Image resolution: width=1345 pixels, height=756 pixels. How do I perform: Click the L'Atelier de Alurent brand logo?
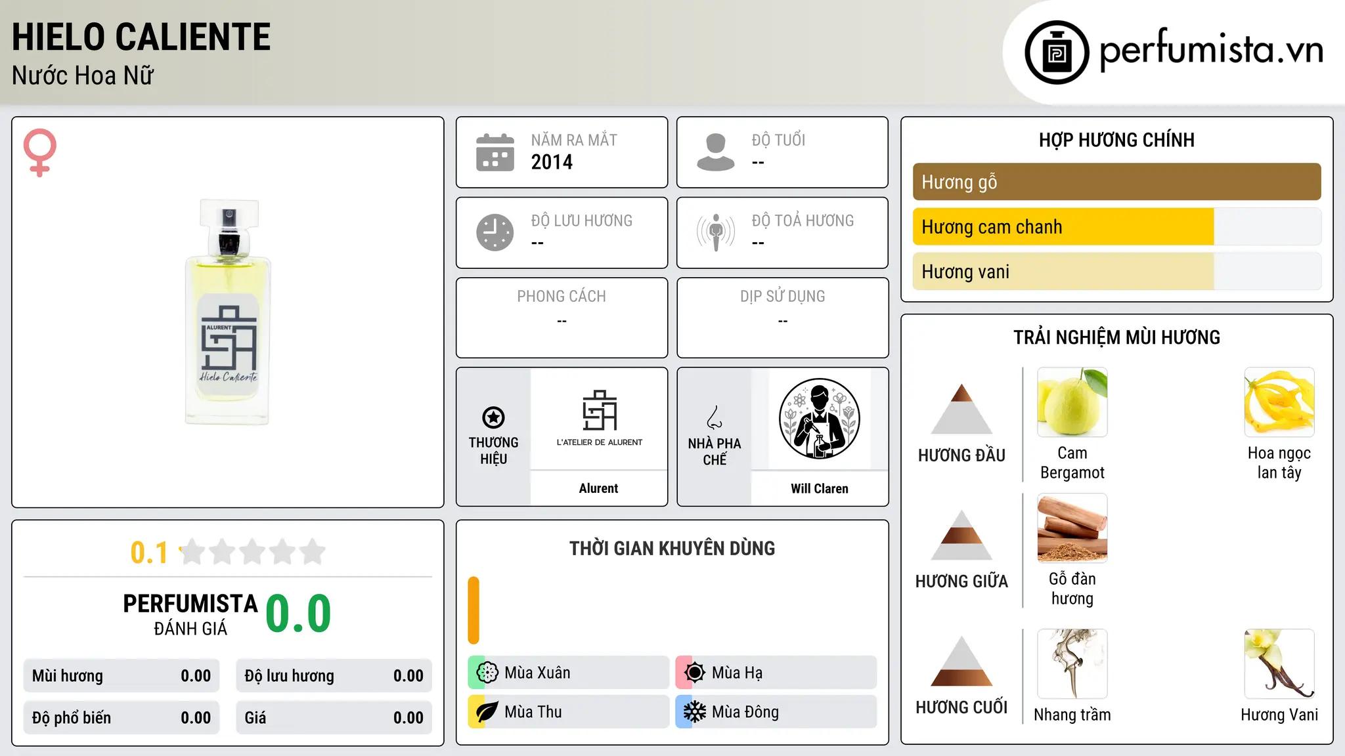pyautogui.click(x=599, y=419)
